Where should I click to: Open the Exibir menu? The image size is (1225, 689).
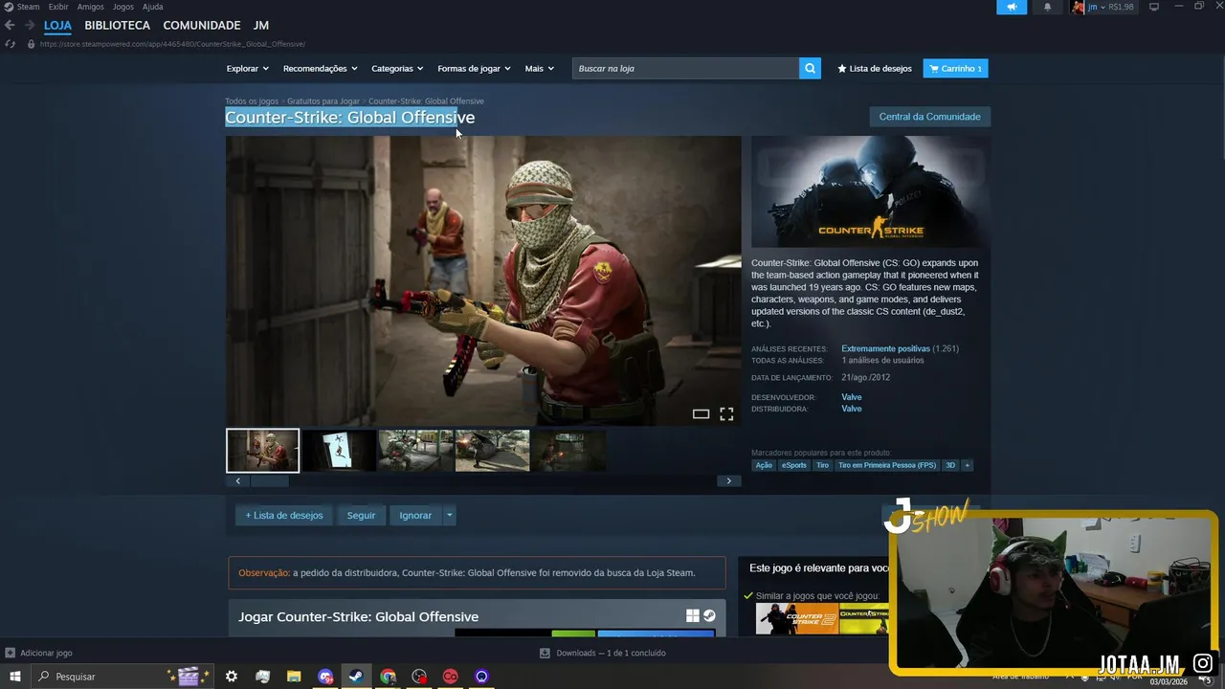coord(57,7)
